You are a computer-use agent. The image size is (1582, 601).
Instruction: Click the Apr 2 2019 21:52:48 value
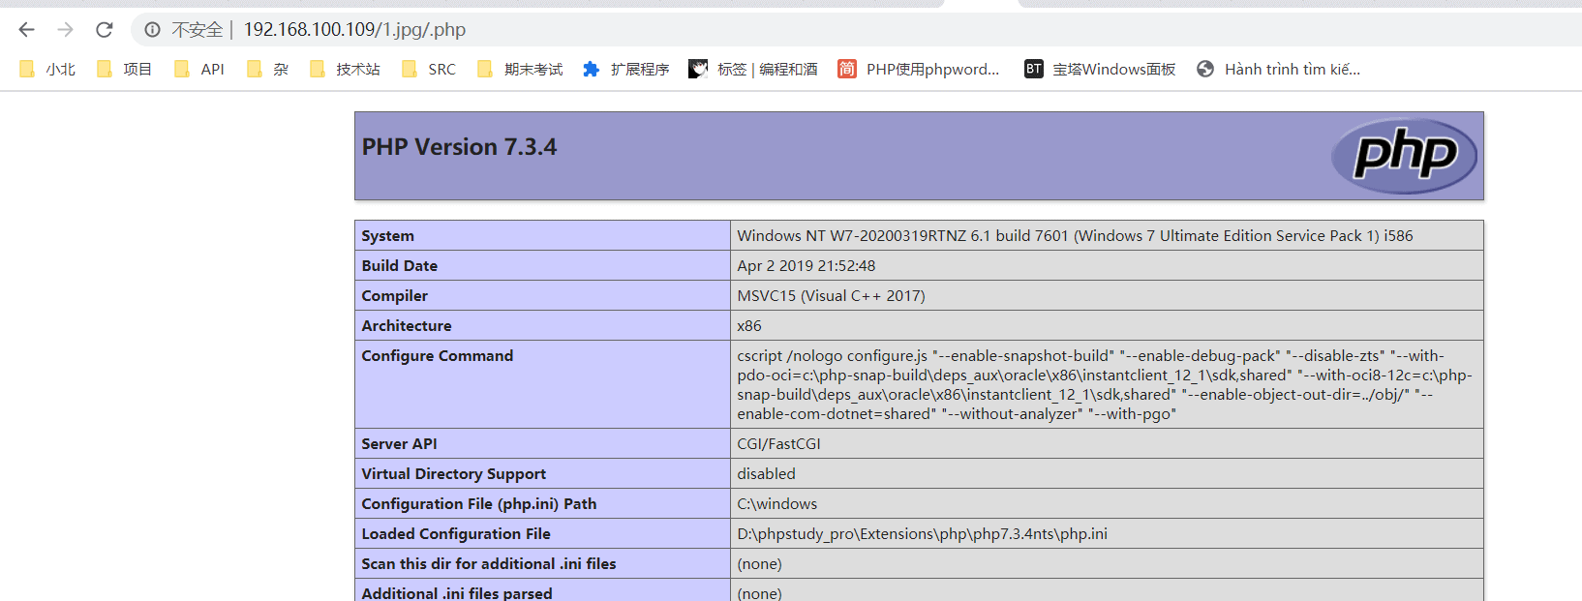click(x=806, y=266)
